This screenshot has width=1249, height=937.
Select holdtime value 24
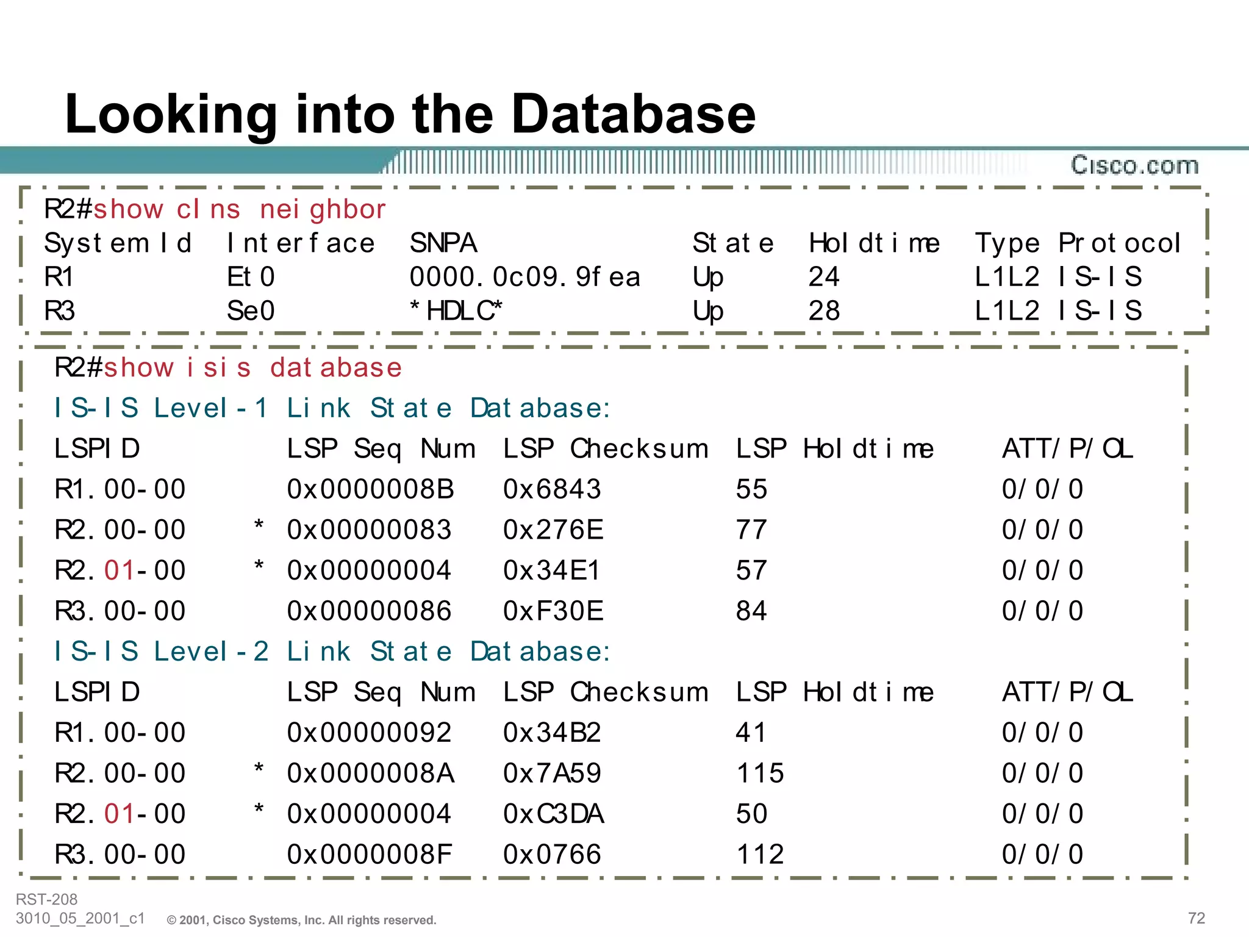click(x=825, y=277)
